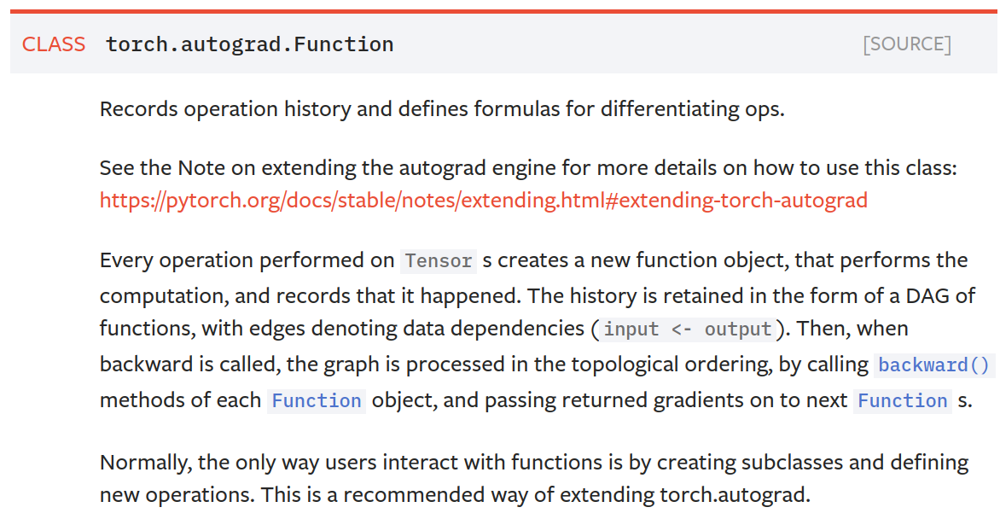This screenshot has height=519, width=1000.
Task: Open the backward() method reference link
Action: tap(933, 364)
